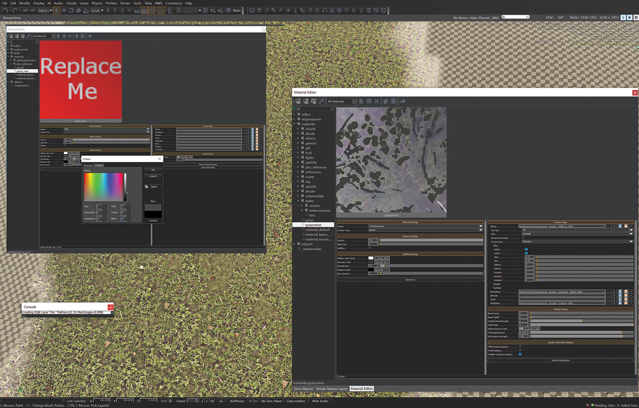Screen dimensions: 639x408
Task: Click Select button in Colors dialog
Action: point(153,187)
